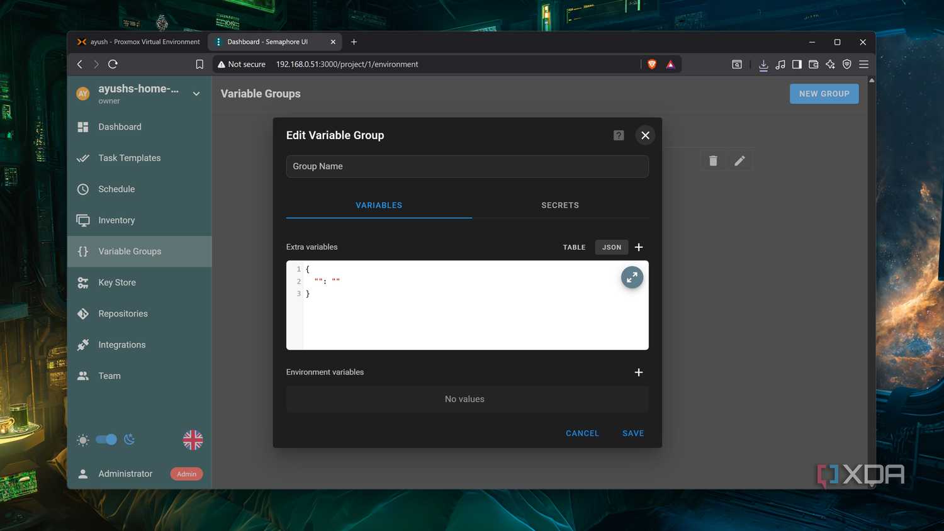This screenshot has width=944, height=531.
Task: Click the 'Environment variables' label
Action: point(325,372)
